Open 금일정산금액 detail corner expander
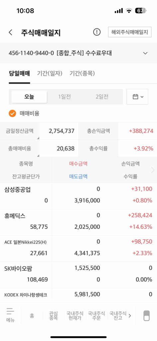 [38, 138]
